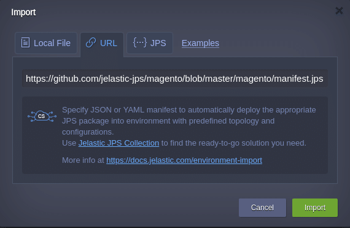Click the cloud scripting CS icon

(x=42, y=116)
